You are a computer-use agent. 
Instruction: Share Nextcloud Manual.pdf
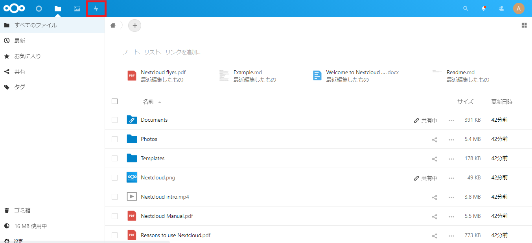(x=434, y=216)
